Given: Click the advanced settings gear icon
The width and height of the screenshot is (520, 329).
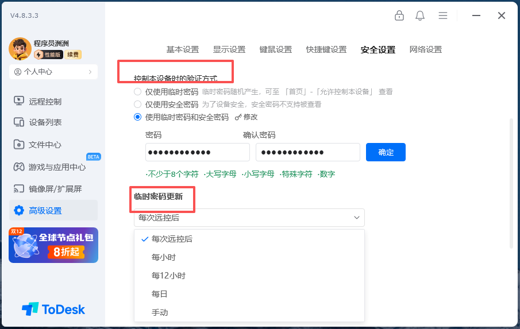Looking at the screenshot, I should pyautogui.click(x=19, y=210).
